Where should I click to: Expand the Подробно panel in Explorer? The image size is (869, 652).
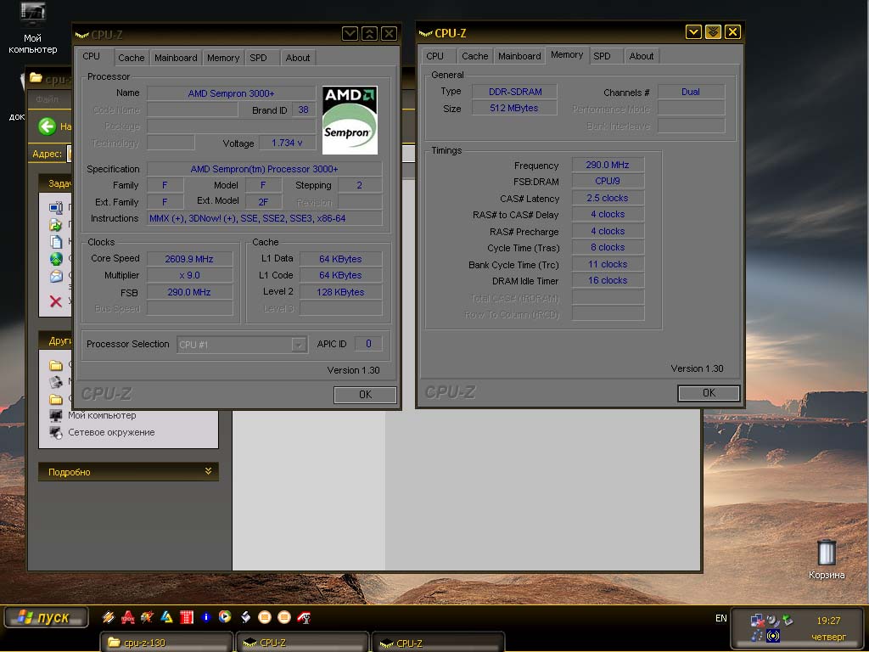coord(128,472)
